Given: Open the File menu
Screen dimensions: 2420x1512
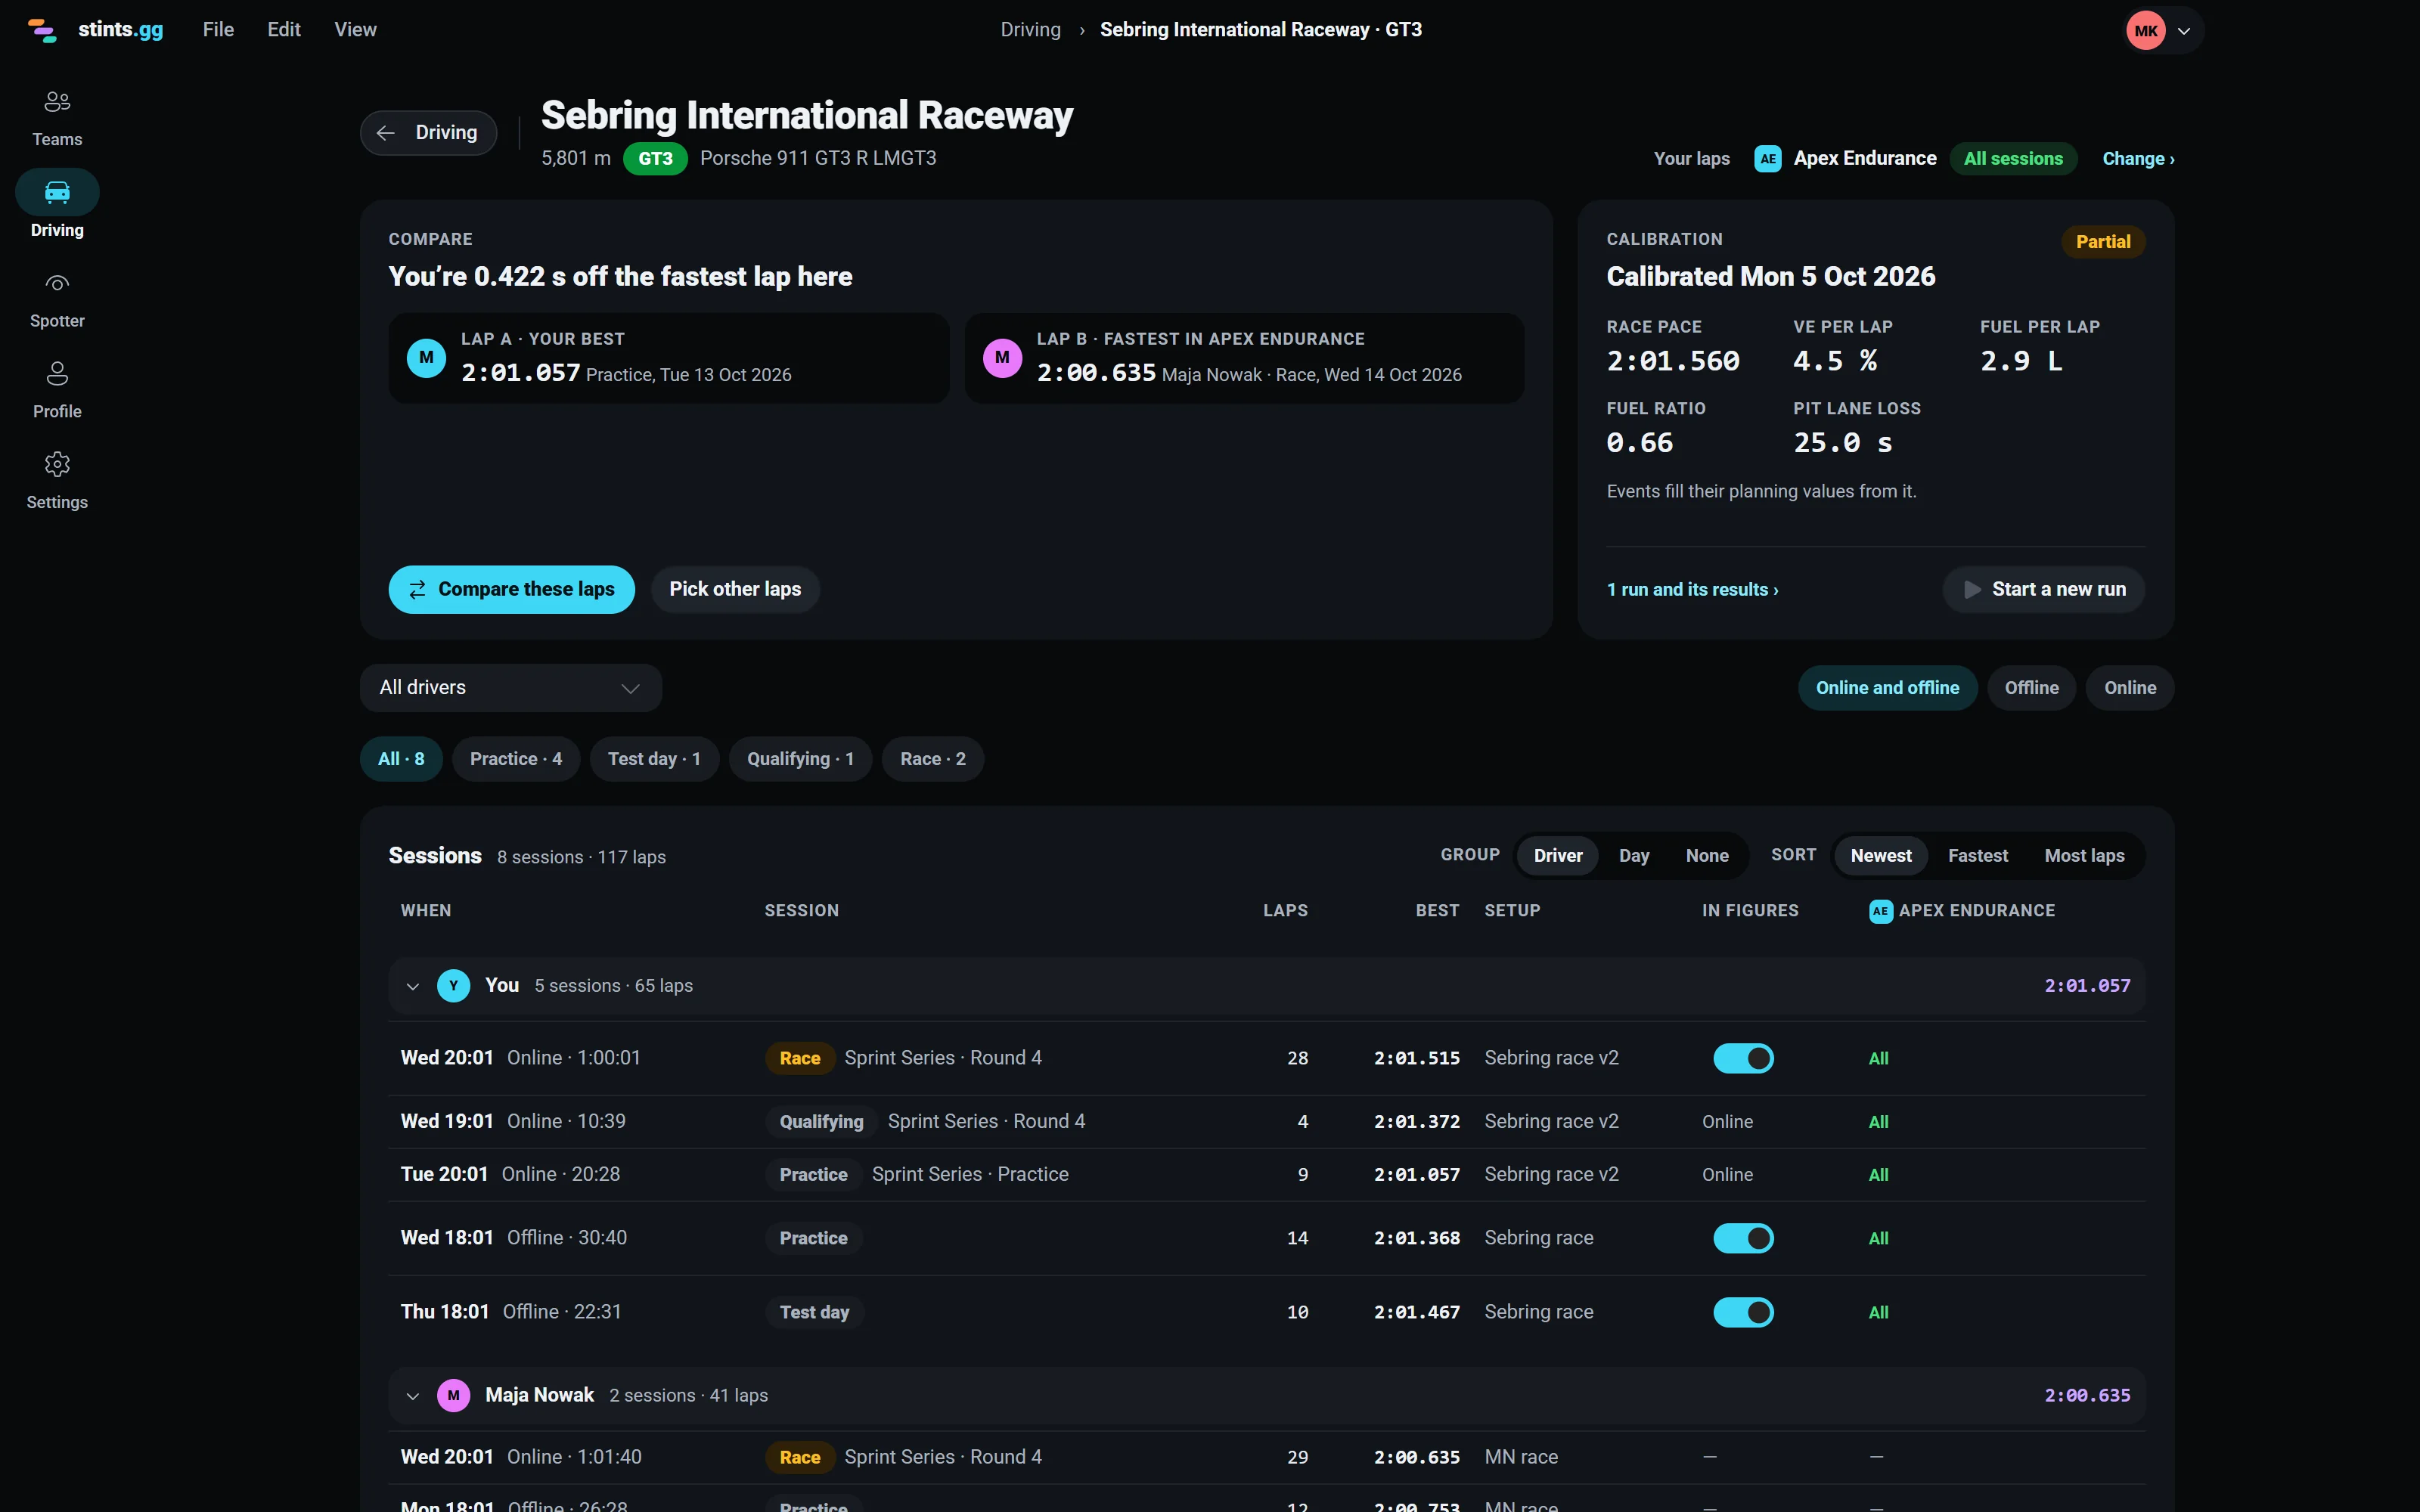Looking at the screenshot, I should 218,30.
